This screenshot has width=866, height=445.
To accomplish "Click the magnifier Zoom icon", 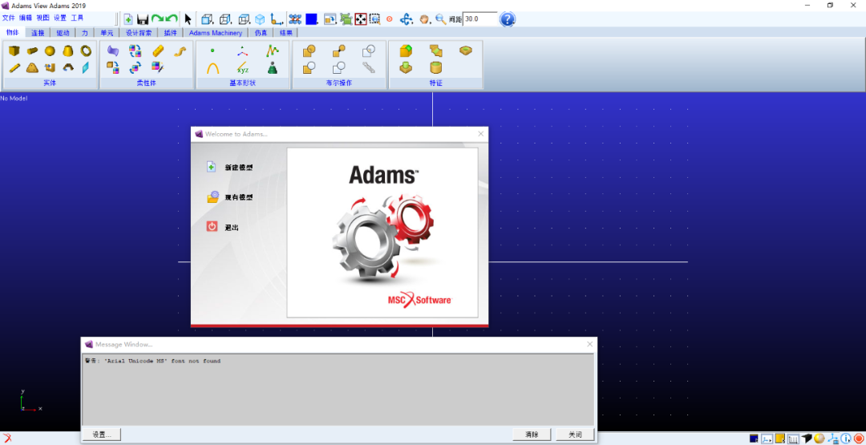I will (x=441, y=18).
